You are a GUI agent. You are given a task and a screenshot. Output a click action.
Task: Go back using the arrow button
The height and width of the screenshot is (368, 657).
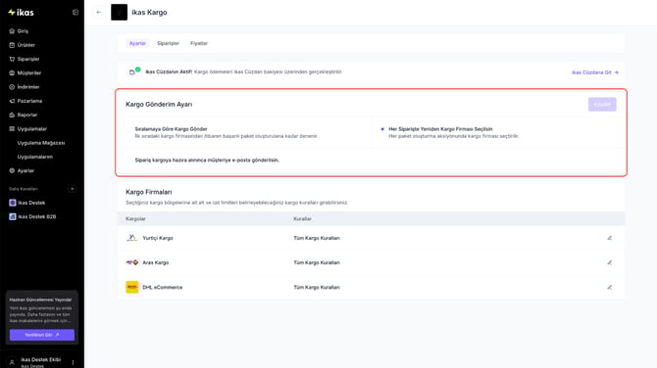[x=99, y=12]
